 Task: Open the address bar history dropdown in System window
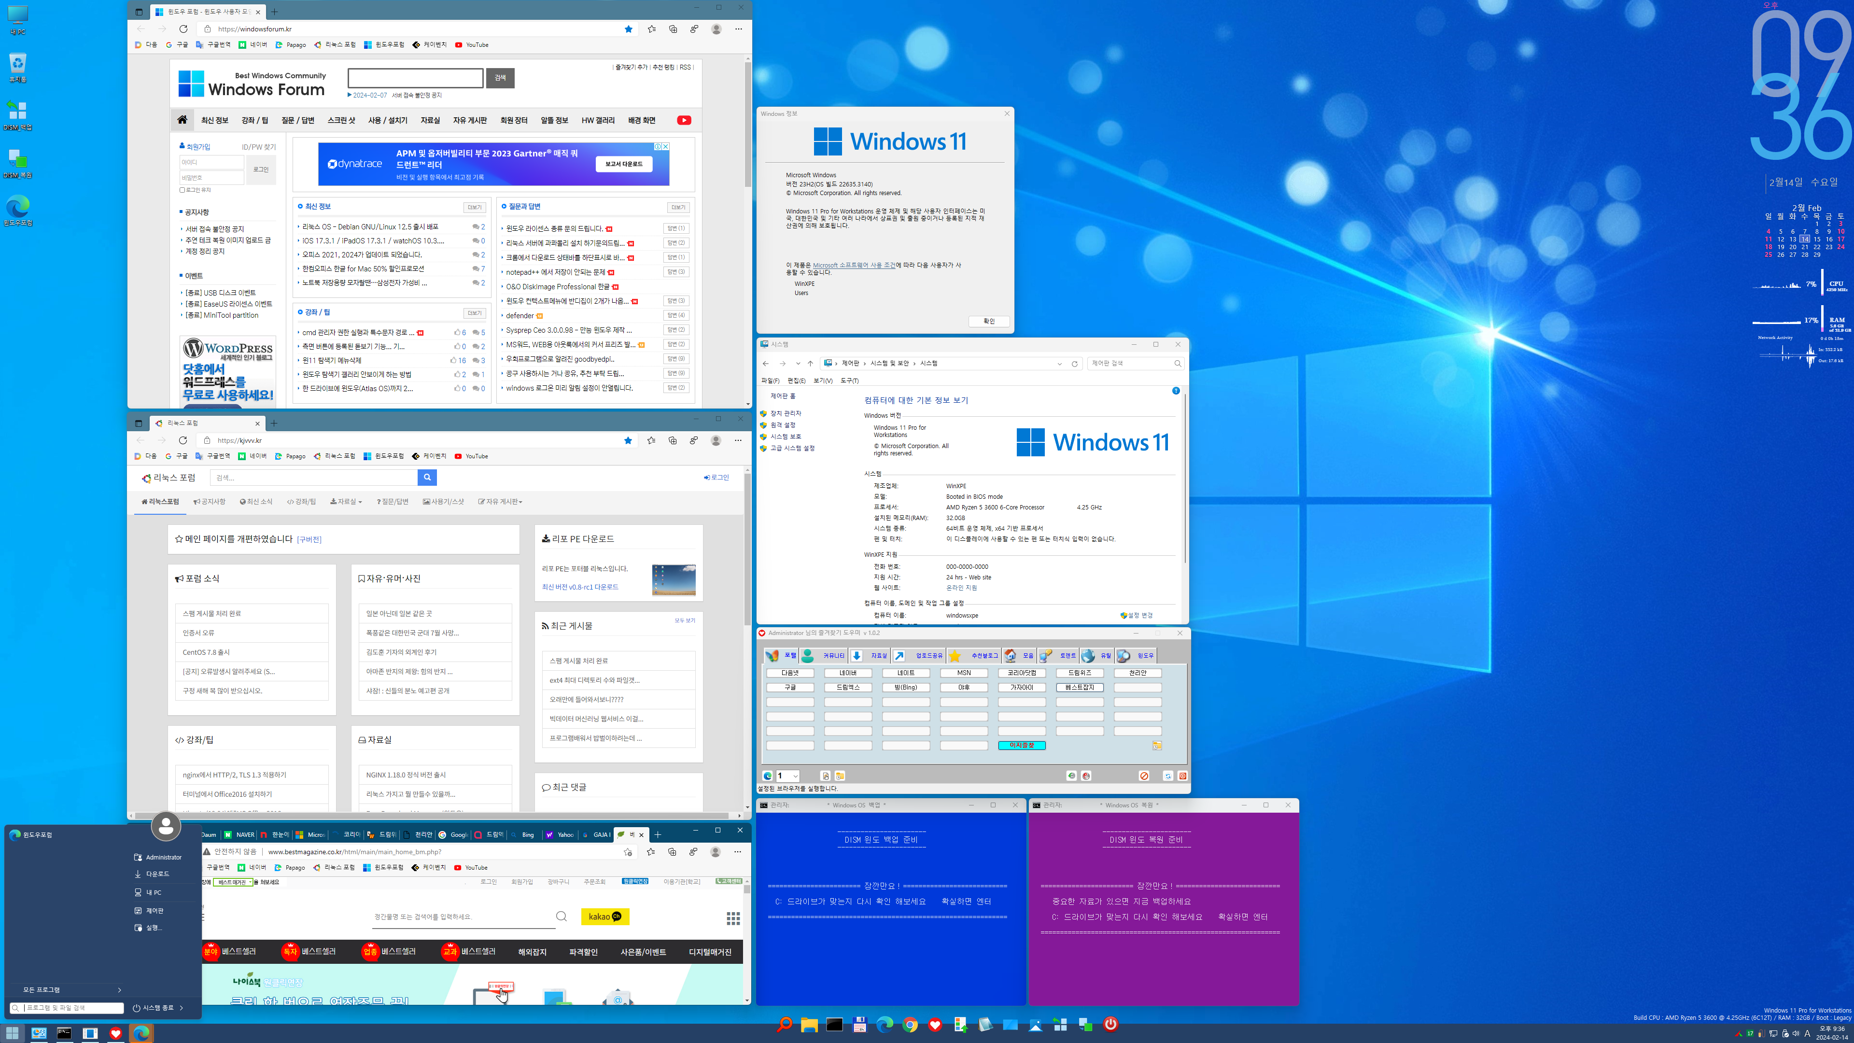(x=1059, y=364)
